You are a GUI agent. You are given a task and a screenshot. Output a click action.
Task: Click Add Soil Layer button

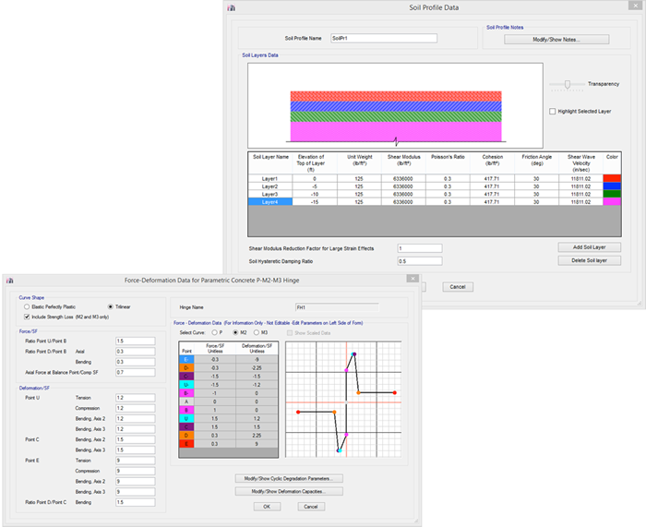tap(589, 247)
